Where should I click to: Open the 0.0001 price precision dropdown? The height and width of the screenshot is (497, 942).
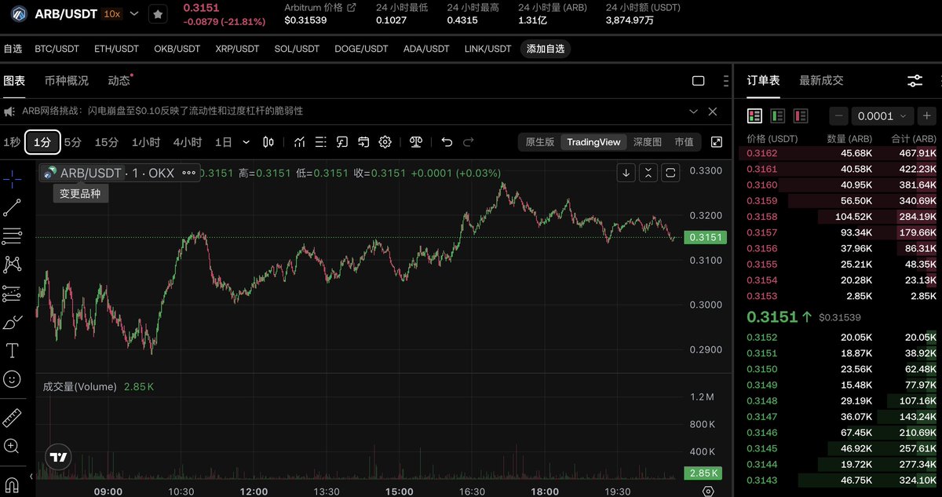click(883, 115)
